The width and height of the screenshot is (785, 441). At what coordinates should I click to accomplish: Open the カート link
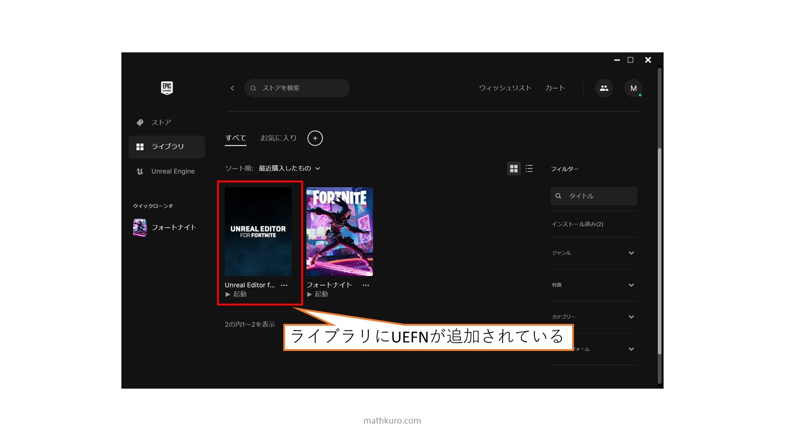[555, 88]
